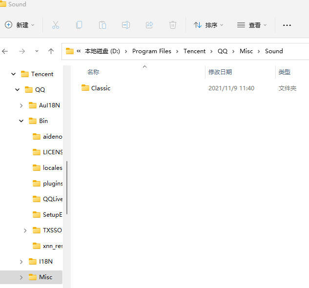Select the Program Files breadcrumb segment
Screen dimensions: 309x288
151,51
